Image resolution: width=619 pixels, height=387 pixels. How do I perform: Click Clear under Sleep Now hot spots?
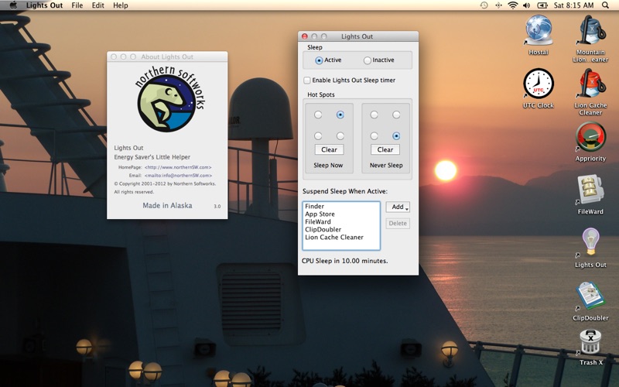pos(330,149)
